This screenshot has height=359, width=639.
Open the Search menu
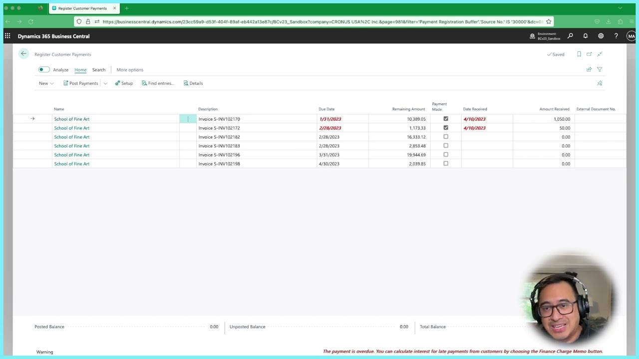point(99,70)
